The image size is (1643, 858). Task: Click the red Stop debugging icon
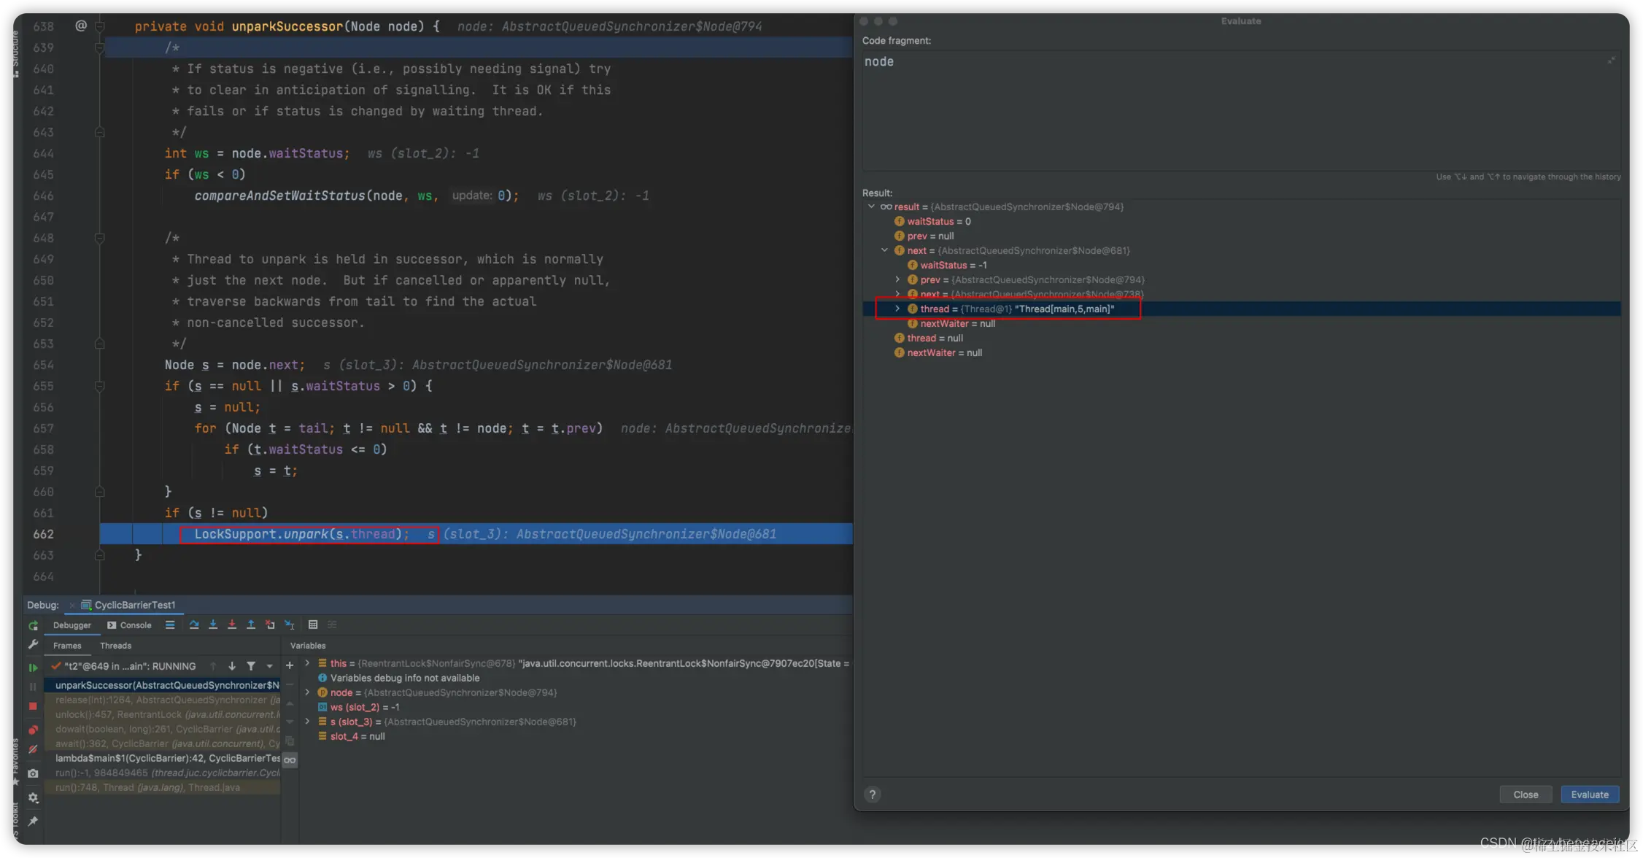tap(33, 706)
